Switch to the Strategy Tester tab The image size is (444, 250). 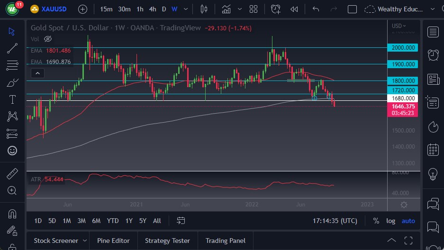click(167, 241)
